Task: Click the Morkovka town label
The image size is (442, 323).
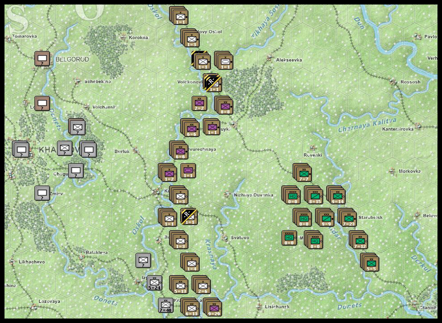Action: [x=410, y=171]
